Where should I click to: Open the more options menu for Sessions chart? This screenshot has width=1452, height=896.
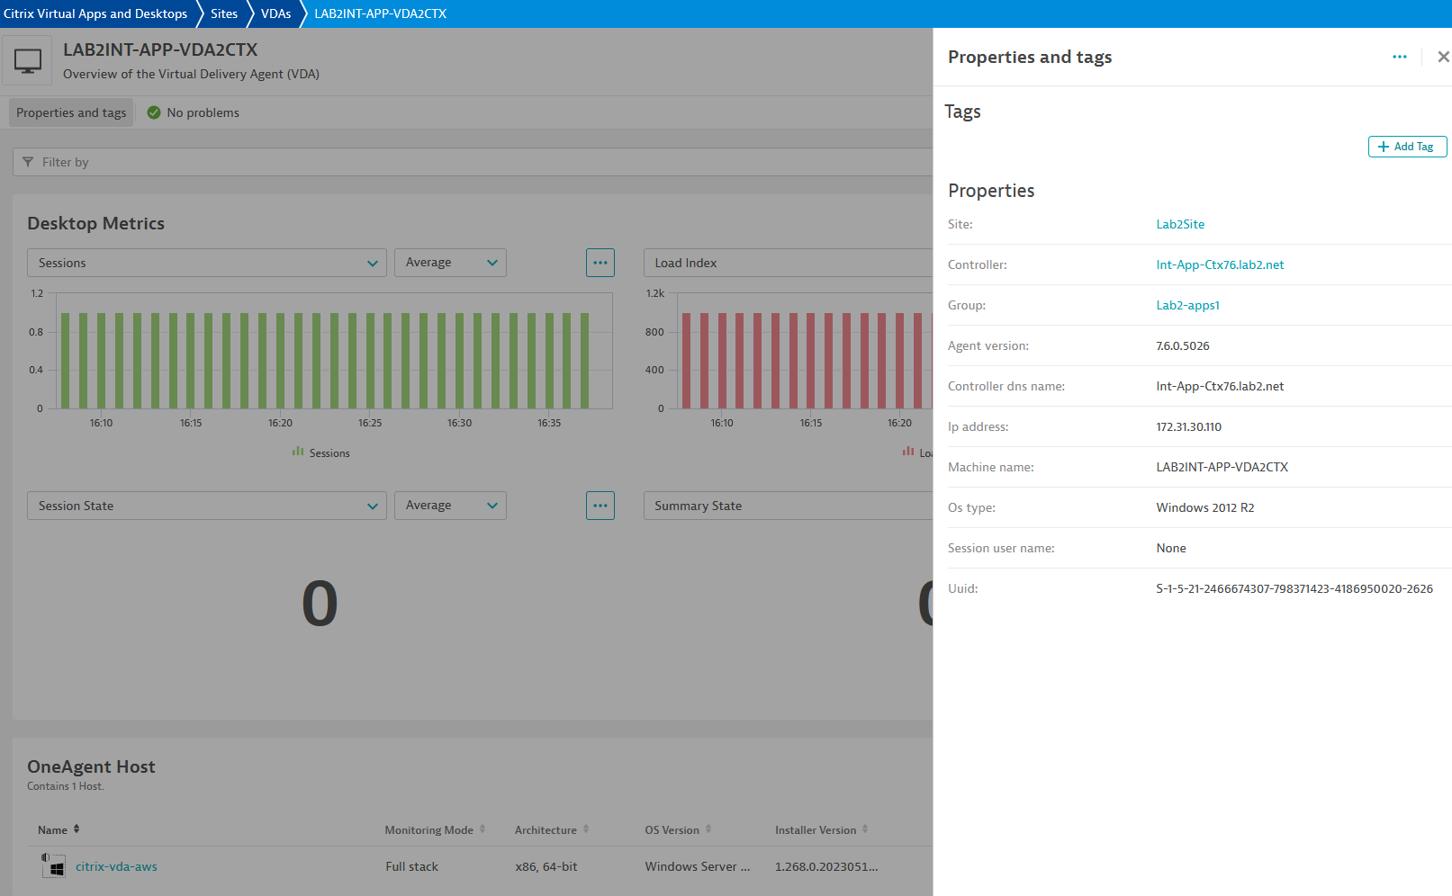[x=600, y=263]
